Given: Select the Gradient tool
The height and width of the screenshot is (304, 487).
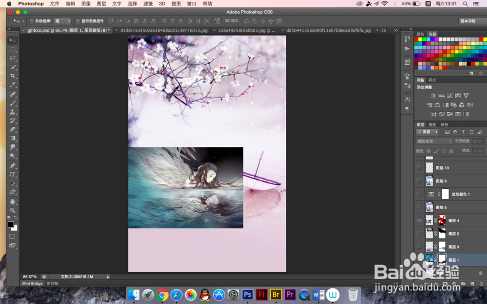Looking at the screenshot, I should pos(13,138).
